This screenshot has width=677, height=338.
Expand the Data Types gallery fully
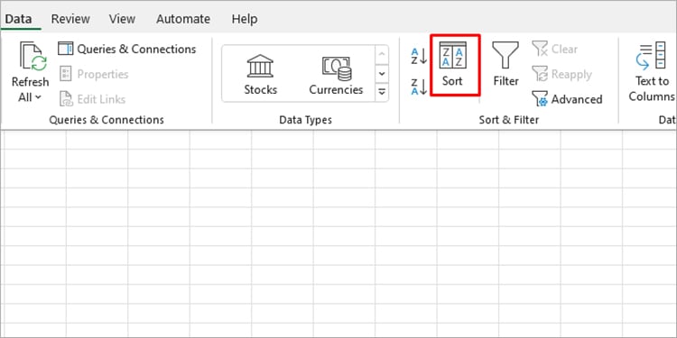pyautogui.click(x=382, y=91)
